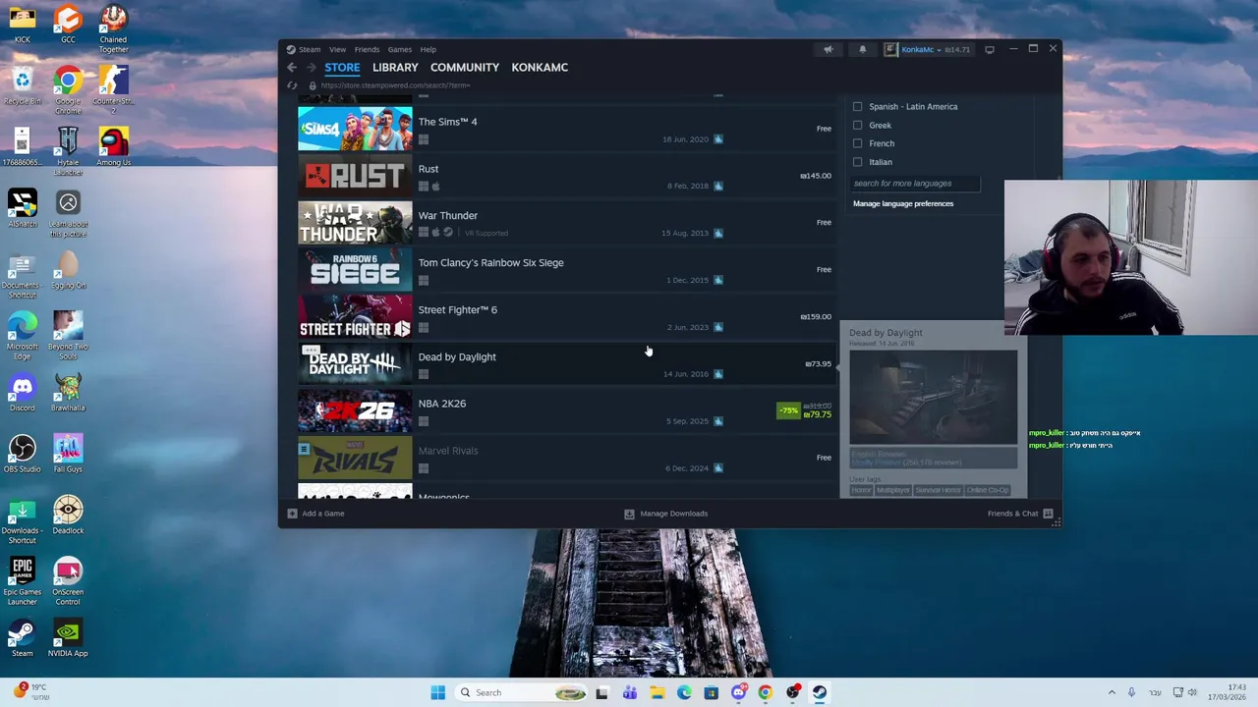Open Hytale Launcher desktop icon
The height and width of the screenshot is (707, 1258).
[x=68, y=149]
